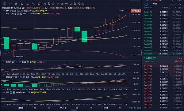Select StochRSI in the MACD panel indicator list
Screen dimensions: 184x111
[x=113, y=89]
